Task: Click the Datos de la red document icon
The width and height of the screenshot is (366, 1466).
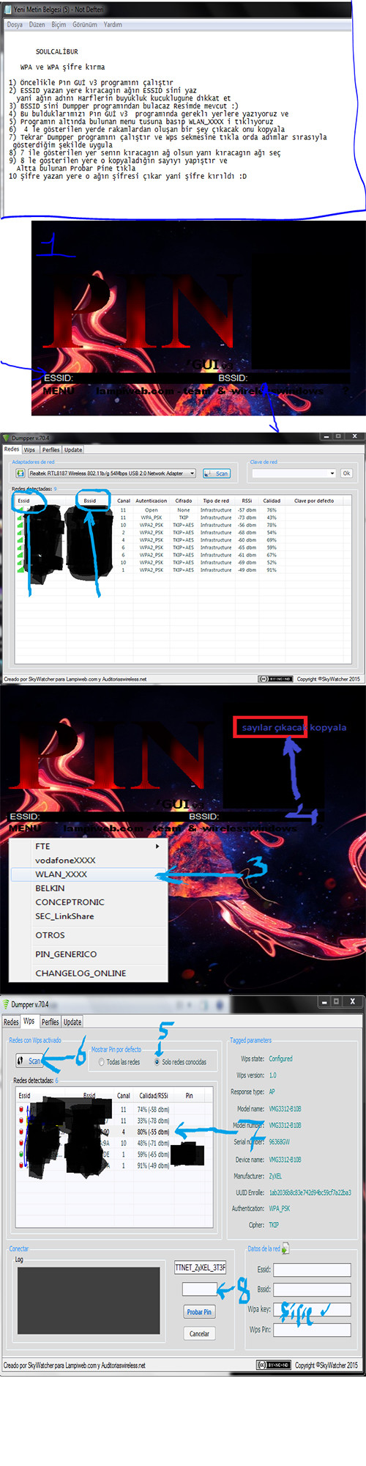Action: tap(285, 1248)
